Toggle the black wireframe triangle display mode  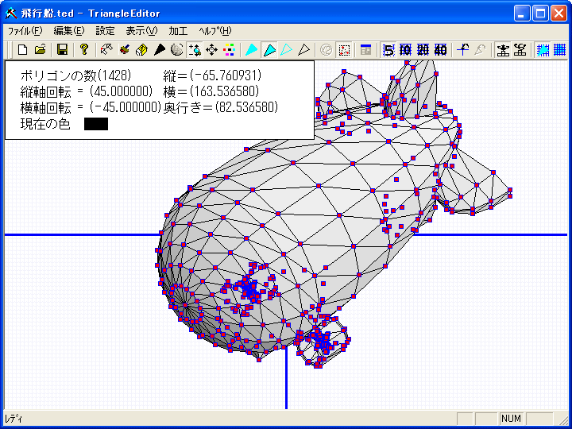coord(303,50)
